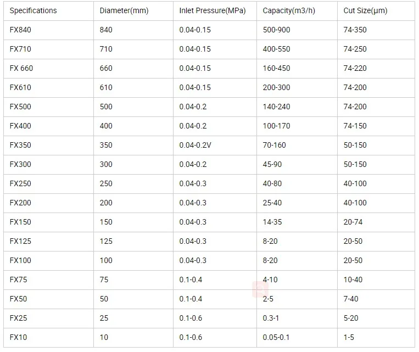This screenshot has height=352, width=419.
Task: Select the FX75 row label
Action: 19,280
